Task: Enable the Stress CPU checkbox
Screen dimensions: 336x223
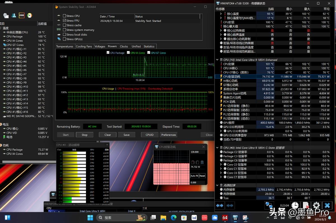Action: click(x=64, y=16)
